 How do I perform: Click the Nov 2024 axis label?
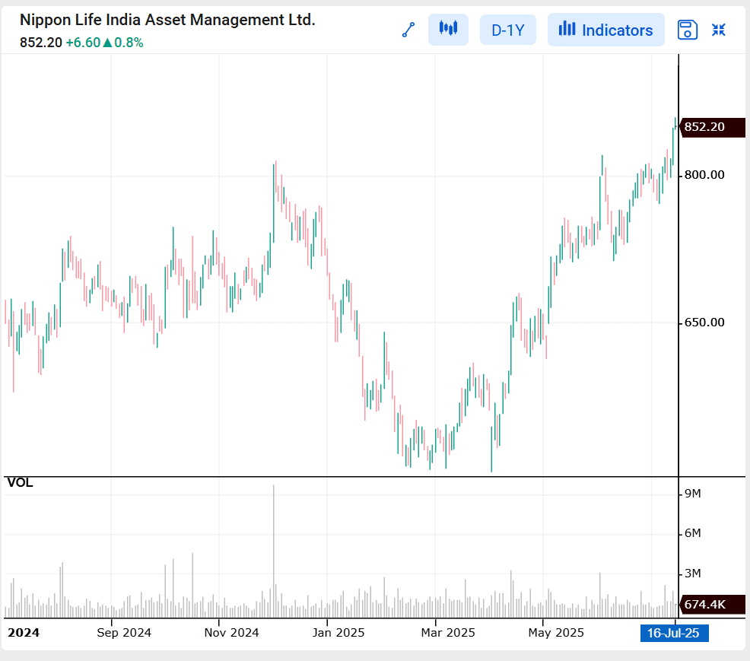[x=231, y=633]
